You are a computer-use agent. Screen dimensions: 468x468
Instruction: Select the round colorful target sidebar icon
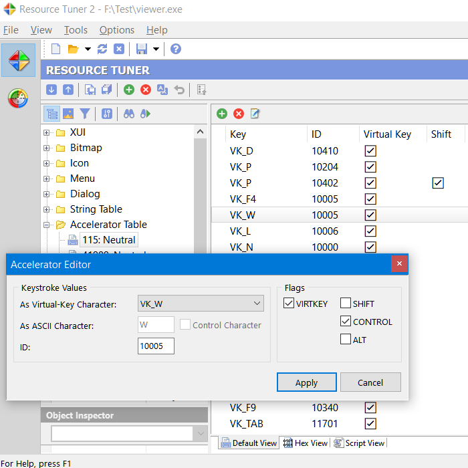tap(18, 98)
